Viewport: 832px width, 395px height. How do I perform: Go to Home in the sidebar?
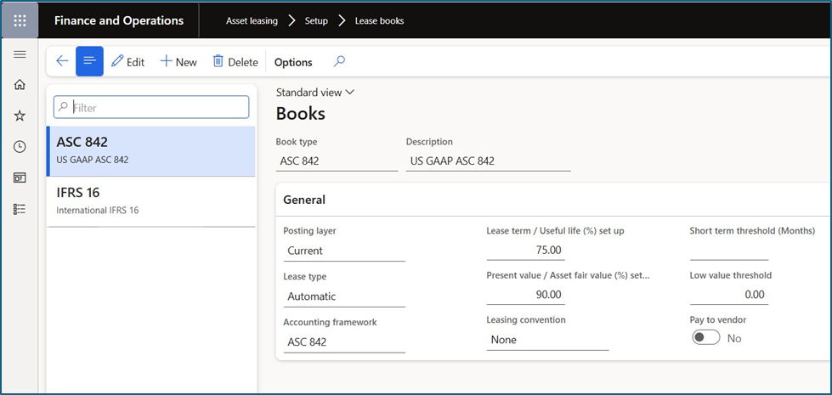[20, 85]
